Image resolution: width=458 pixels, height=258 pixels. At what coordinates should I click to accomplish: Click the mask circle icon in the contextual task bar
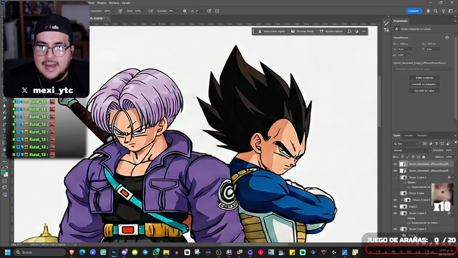(357, 31)
